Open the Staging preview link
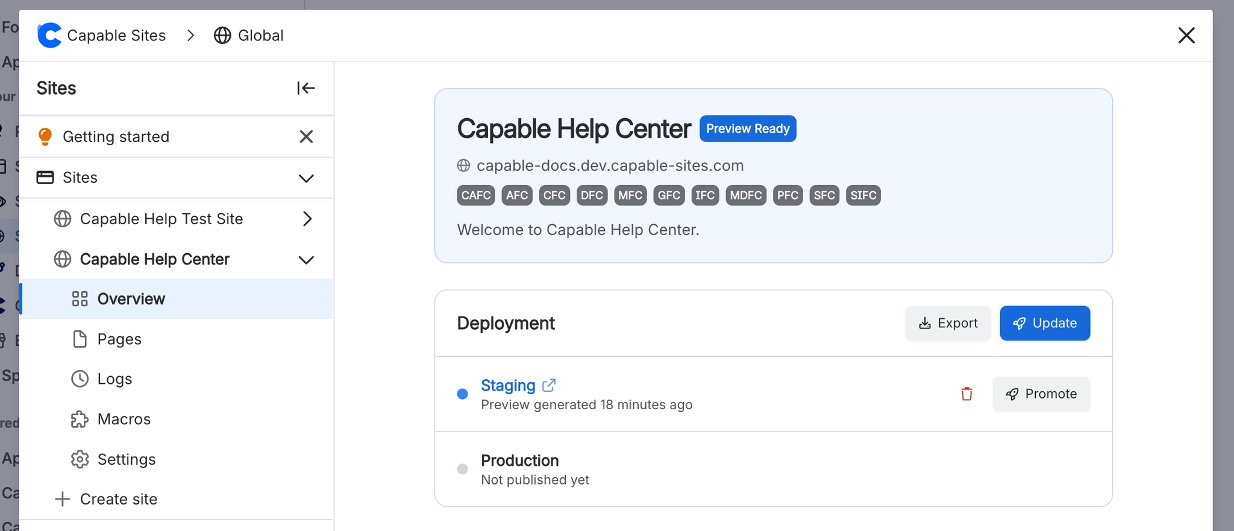Image resolution: width=1234 pixels, height=531 pixels. click(x=508, y=385)
